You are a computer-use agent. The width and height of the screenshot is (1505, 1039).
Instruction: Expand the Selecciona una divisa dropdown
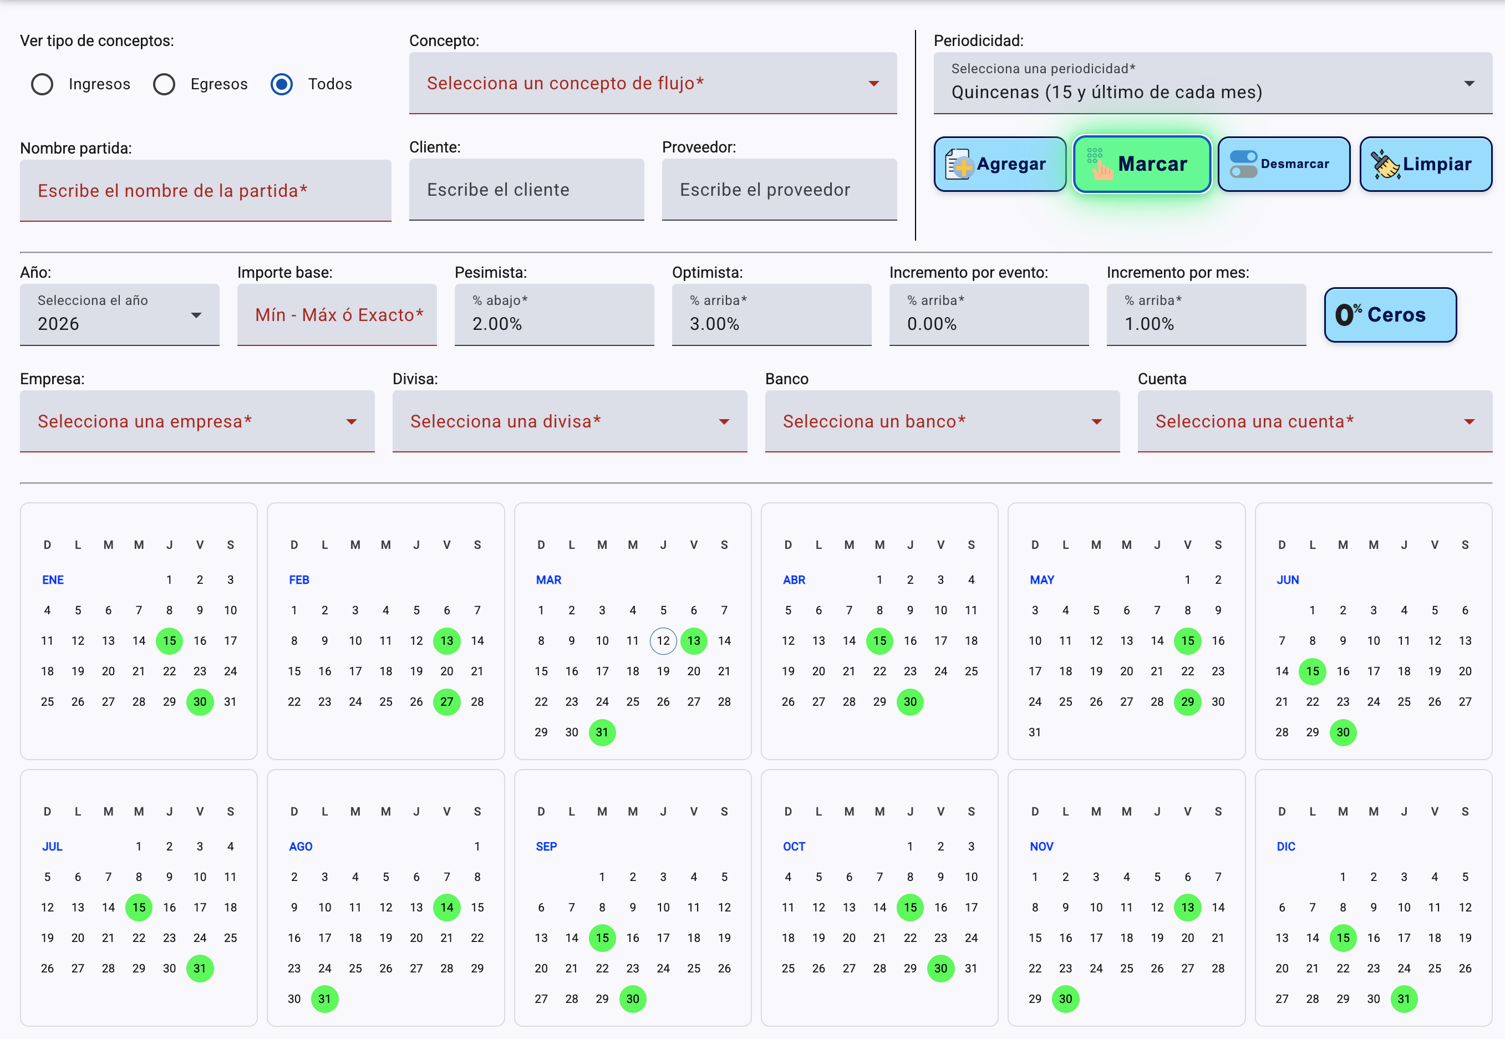[569, 422]
